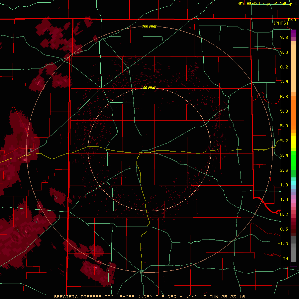Click the 9.0 scale value
Viewport: 299px width, 299px height.
[284, 52]
